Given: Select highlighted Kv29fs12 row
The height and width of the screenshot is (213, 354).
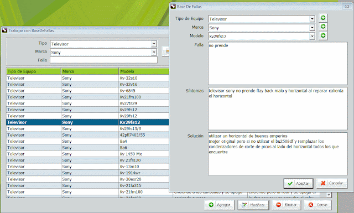Looking at the screenshot, I should pos(87,122).
